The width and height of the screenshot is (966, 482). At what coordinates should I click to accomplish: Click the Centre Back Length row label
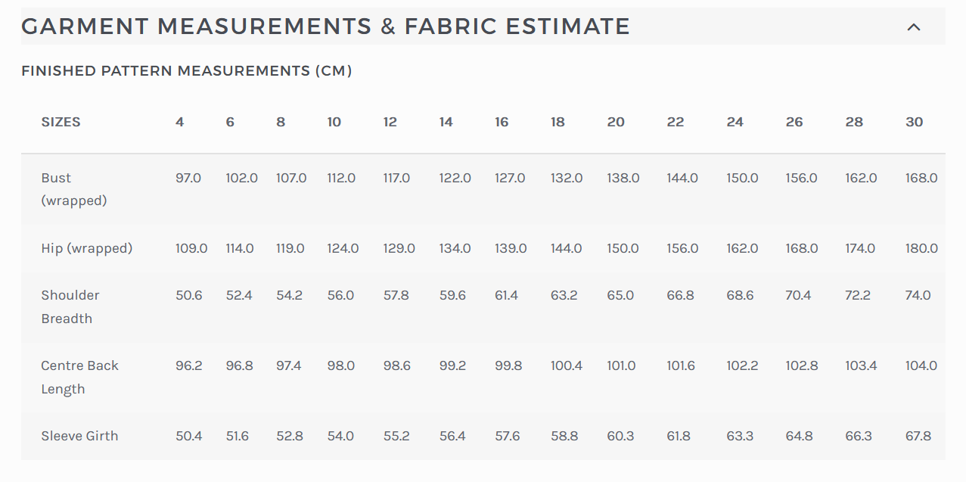(79, 377)
